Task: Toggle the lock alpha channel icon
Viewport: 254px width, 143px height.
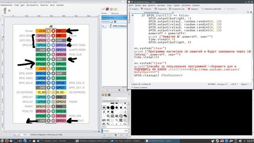Action: (x=115, y=22)
